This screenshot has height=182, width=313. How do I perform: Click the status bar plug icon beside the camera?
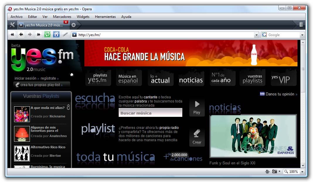pyautogui.click(x=267, y=172)
